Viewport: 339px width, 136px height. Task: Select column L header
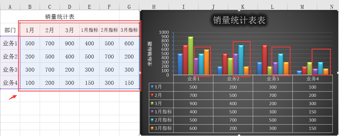point(272,7)
